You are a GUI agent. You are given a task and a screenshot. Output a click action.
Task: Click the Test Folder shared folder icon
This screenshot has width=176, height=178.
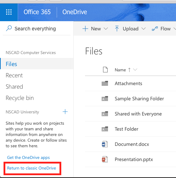click(105, 129)
